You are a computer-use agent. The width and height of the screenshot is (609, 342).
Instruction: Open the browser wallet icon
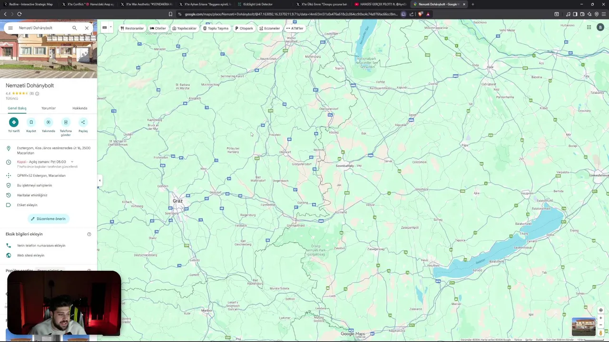pos(582,14)
